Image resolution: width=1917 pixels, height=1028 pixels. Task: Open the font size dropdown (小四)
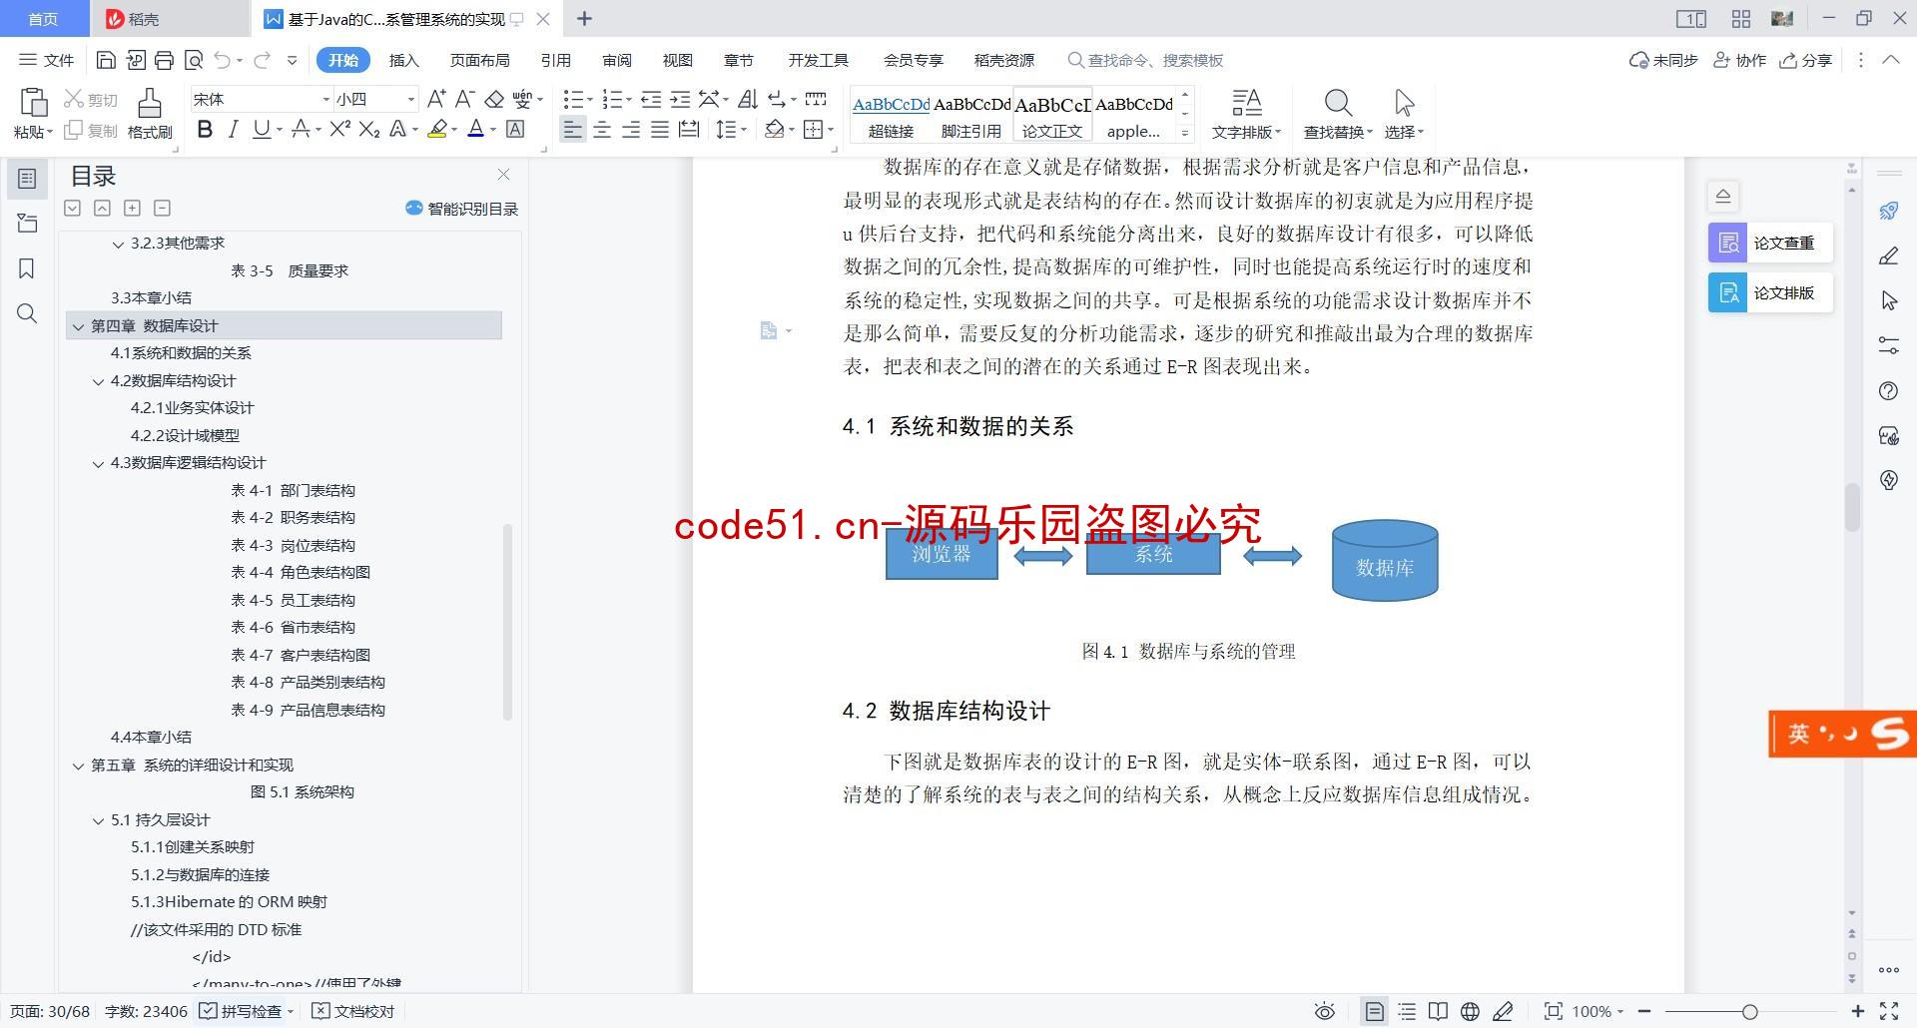(x=410, y=99)
